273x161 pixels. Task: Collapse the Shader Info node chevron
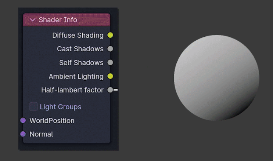33,20
